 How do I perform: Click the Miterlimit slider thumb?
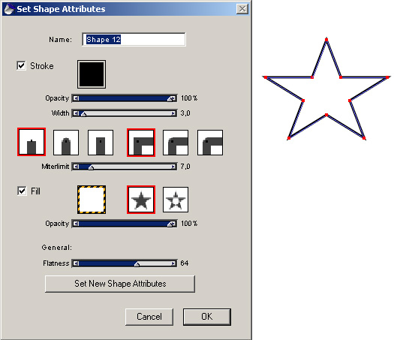click(x=92, y=167)
